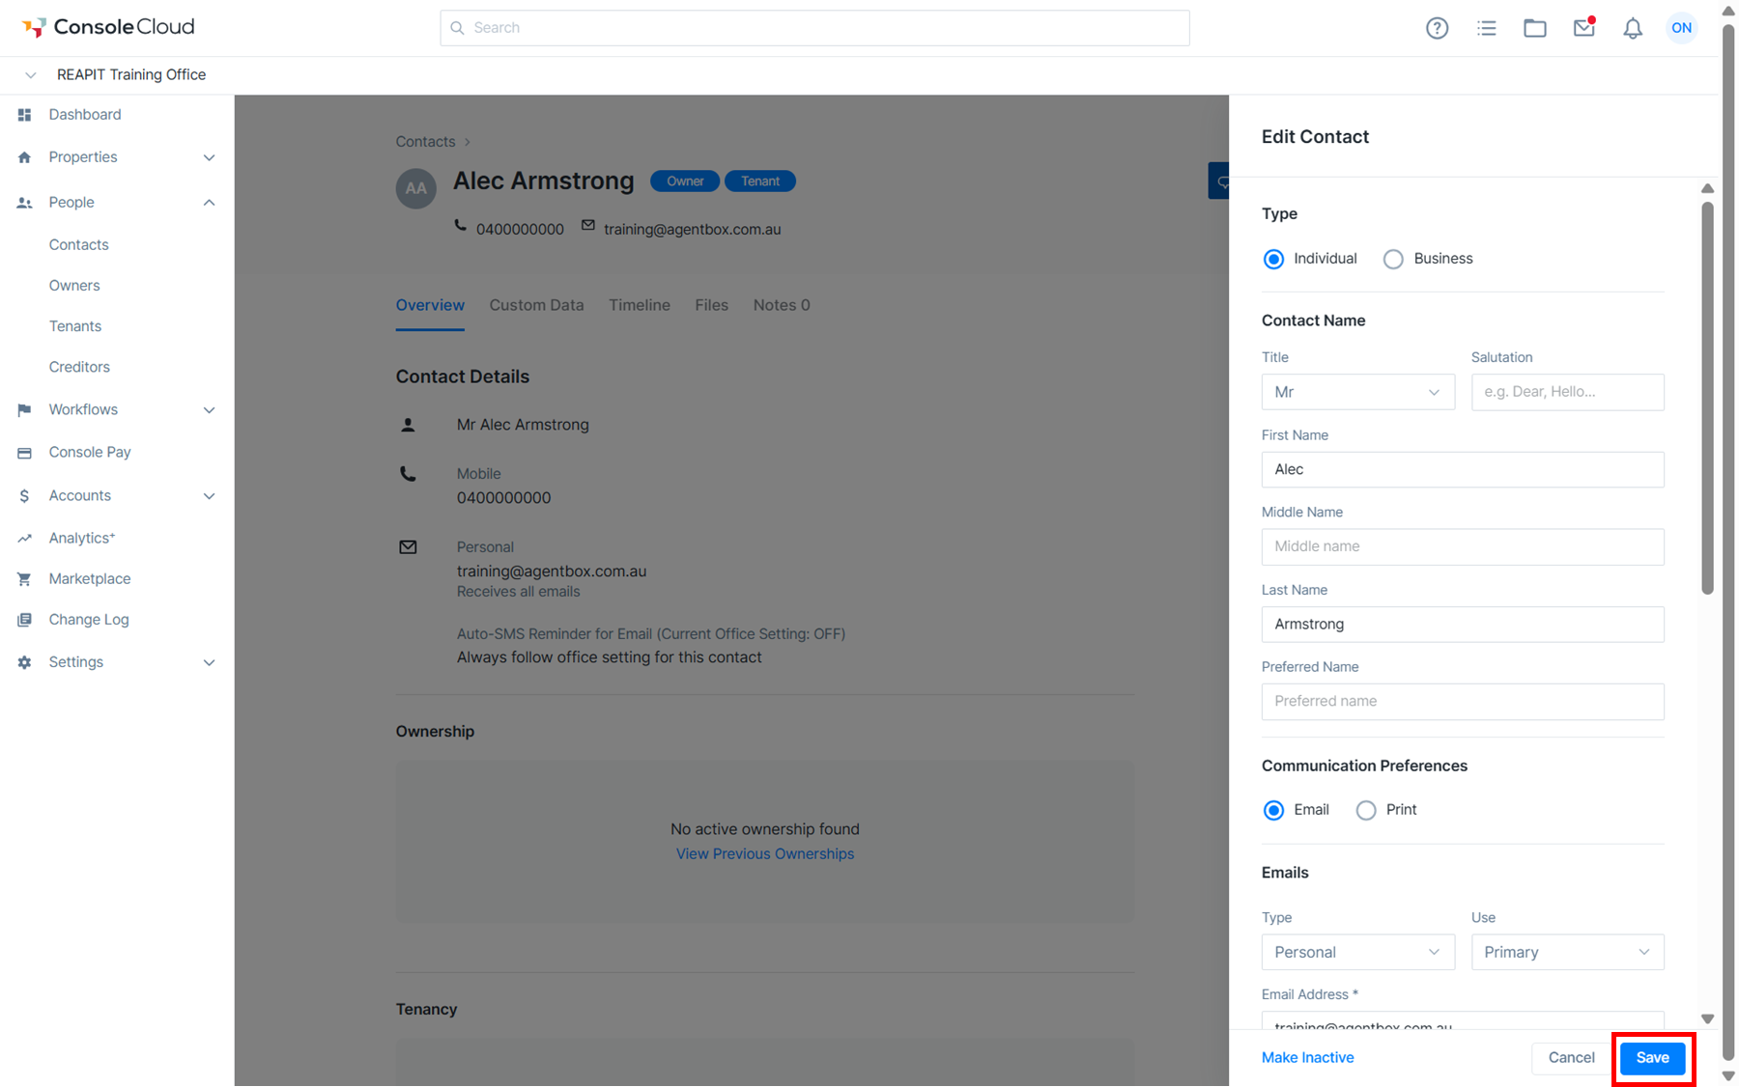Open View Previous Ownerships link
The height and width of the screenshot is (1087, 1739).
click(765, 854)
